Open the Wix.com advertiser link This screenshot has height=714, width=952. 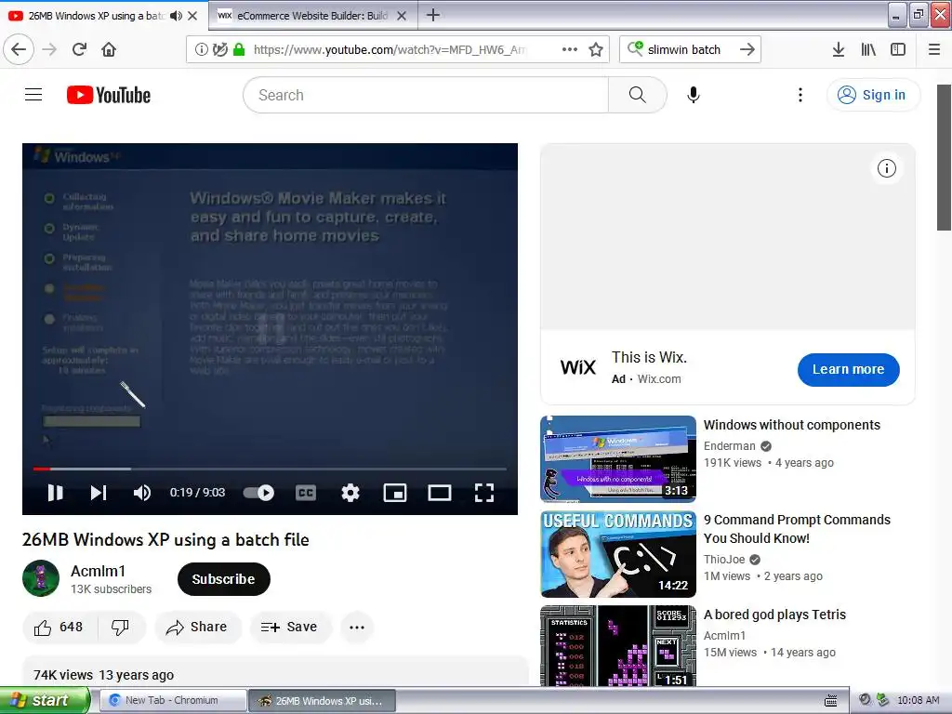pyautogui.click(x=659, y=379)
